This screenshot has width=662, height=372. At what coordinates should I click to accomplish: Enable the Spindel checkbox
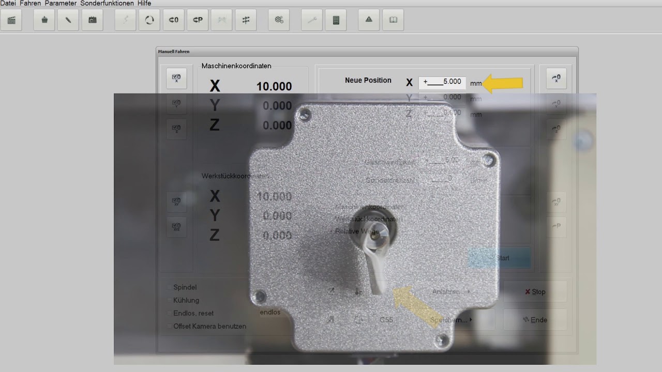(169, 287)
